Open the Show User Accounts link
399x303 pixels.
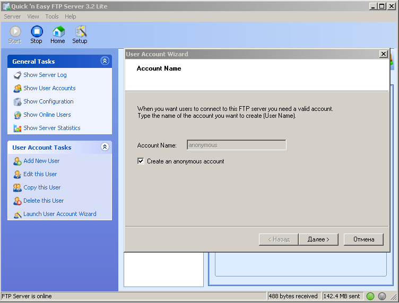click(49, 88)
